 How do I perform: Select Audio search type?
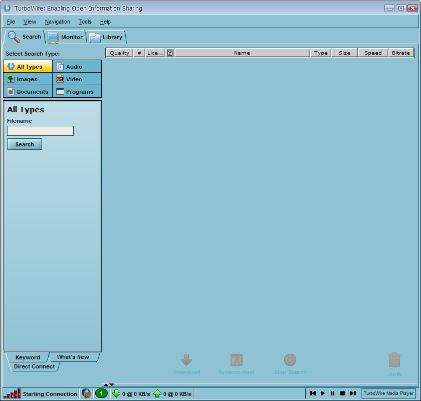[77, 66]
